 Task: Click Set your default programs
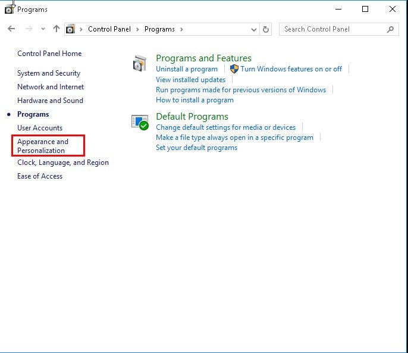(x=196, y=148)
